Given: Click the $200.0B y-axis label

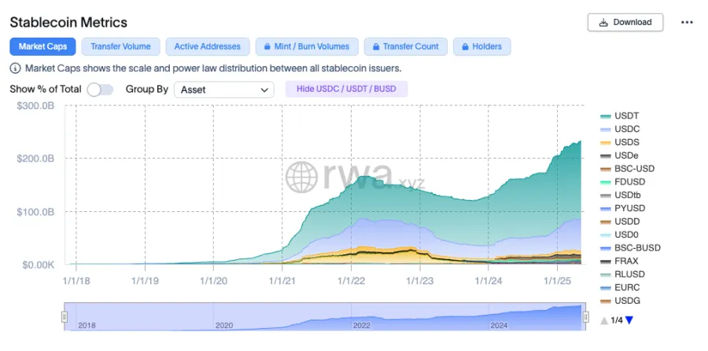Looking at the screenshot, I should (x=35, y=159).
